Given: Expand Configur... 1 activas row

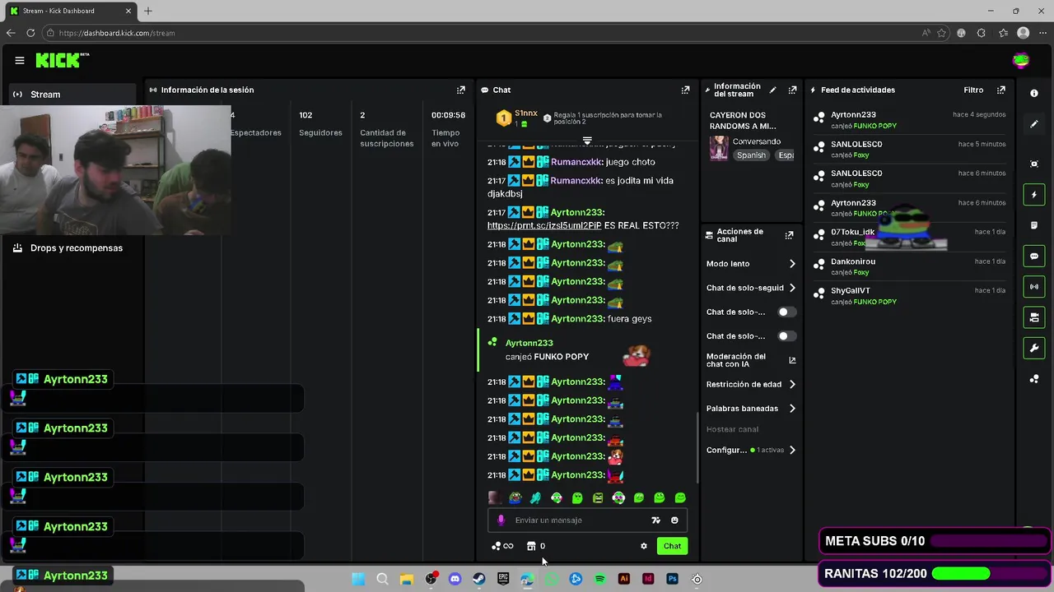Looking at the screenshot, I should [x=750, y=451].
